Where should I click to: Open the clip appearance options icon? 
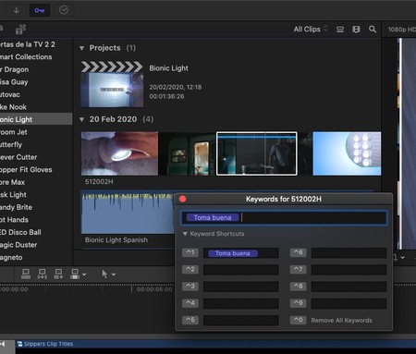356,30
